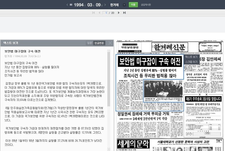Screen dimensions: 225x151
Task: Click the 텍스트 보기 panel title
Action: [11, 43]
